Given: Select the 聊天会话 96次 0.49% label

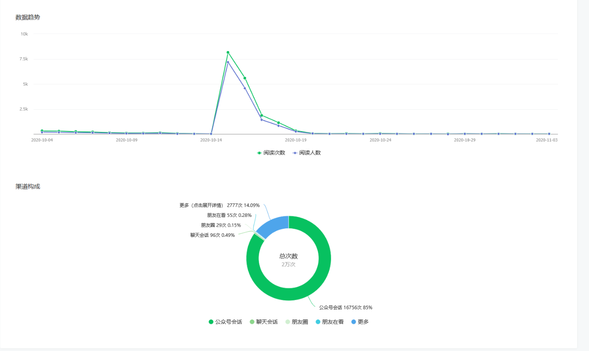Looking at the screenshot, I should click(212, 235).
